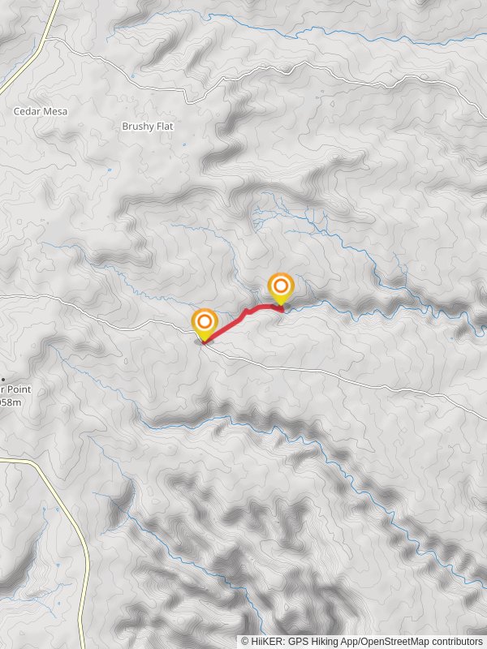Click the small kink in the red trail
The height and width of the screenshot is (649, 487).
click(247, 312)
